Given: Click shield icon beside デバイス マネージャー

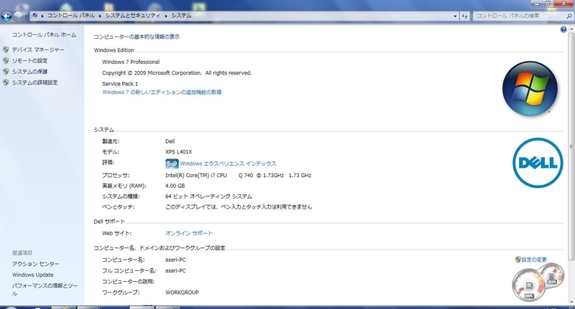Looking at the screenshot, I should coord(6,49).
